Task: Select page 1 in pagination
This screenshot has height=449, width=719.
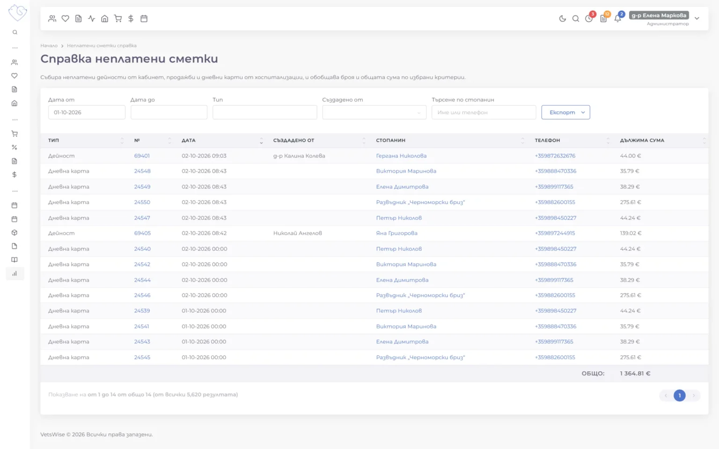Action: tap(680, 396)
